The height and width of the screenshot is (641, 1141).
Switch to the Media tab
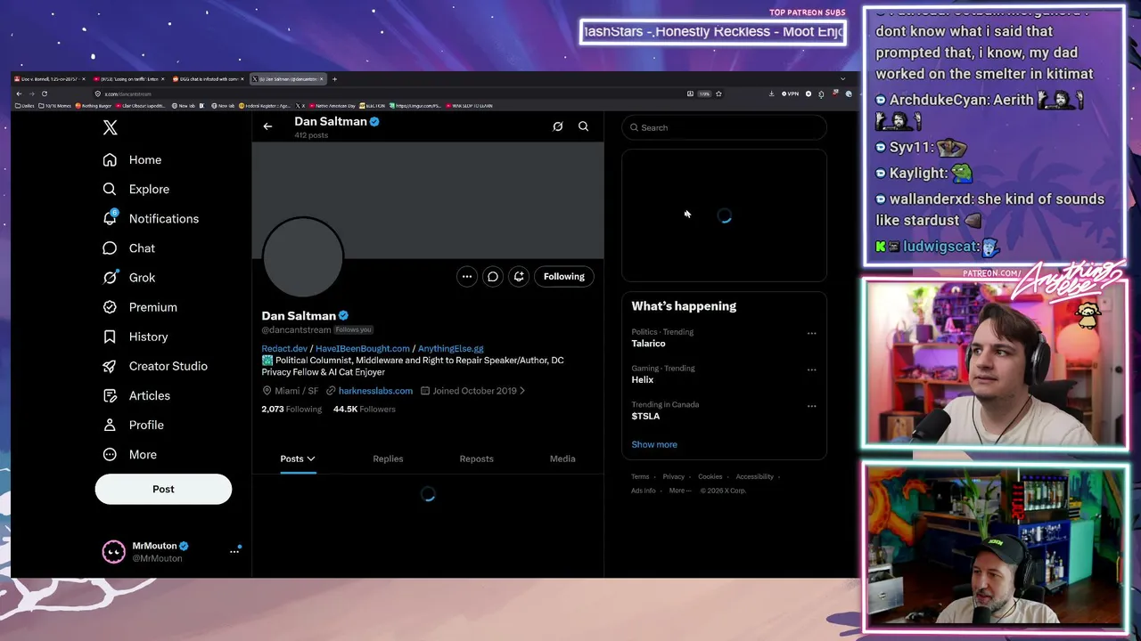click(x=562, y=459)
